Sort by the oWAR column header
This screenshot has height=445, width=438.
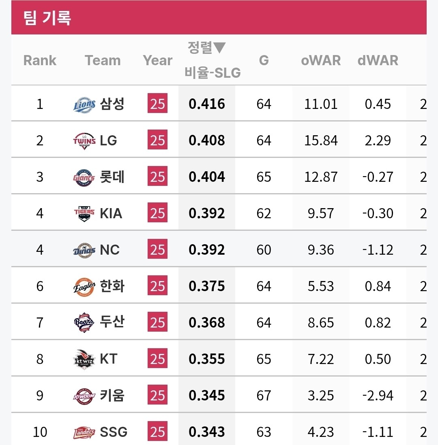tap(321, 61)
